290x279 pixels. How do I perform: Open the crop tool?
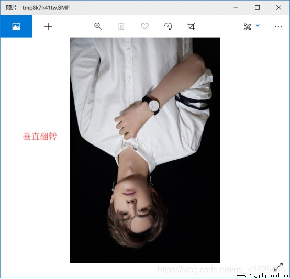point(191,26)
